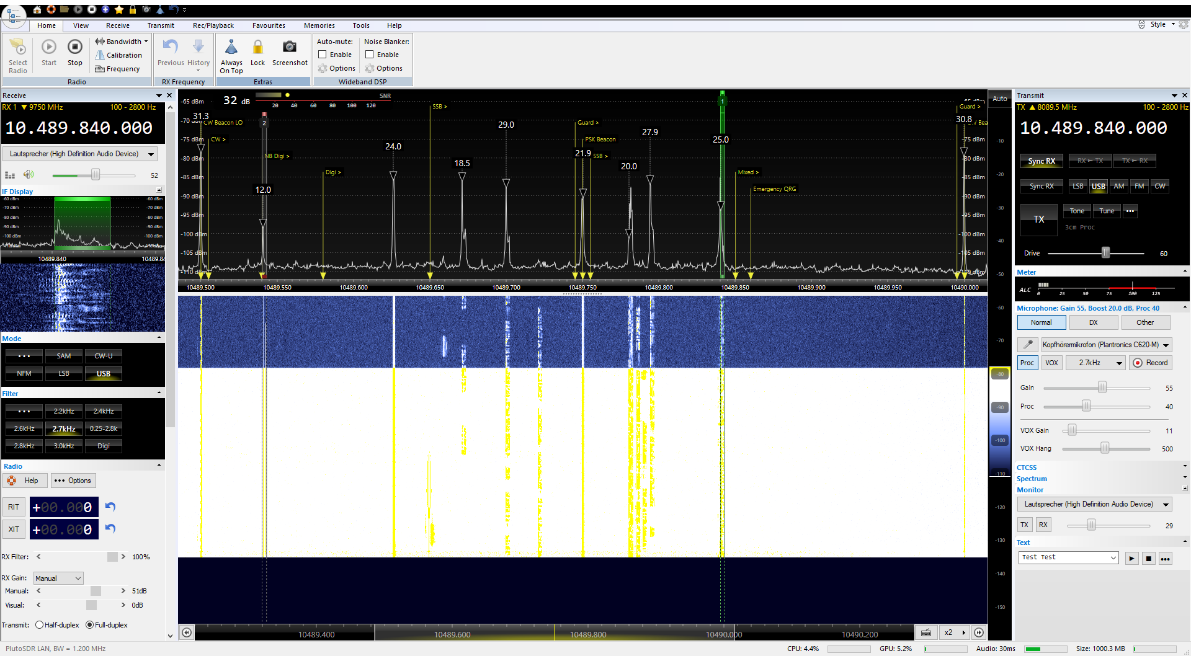Enable the Auto-mute checkbox
The image size is (1191, 656).
click(x=323, y=55)
